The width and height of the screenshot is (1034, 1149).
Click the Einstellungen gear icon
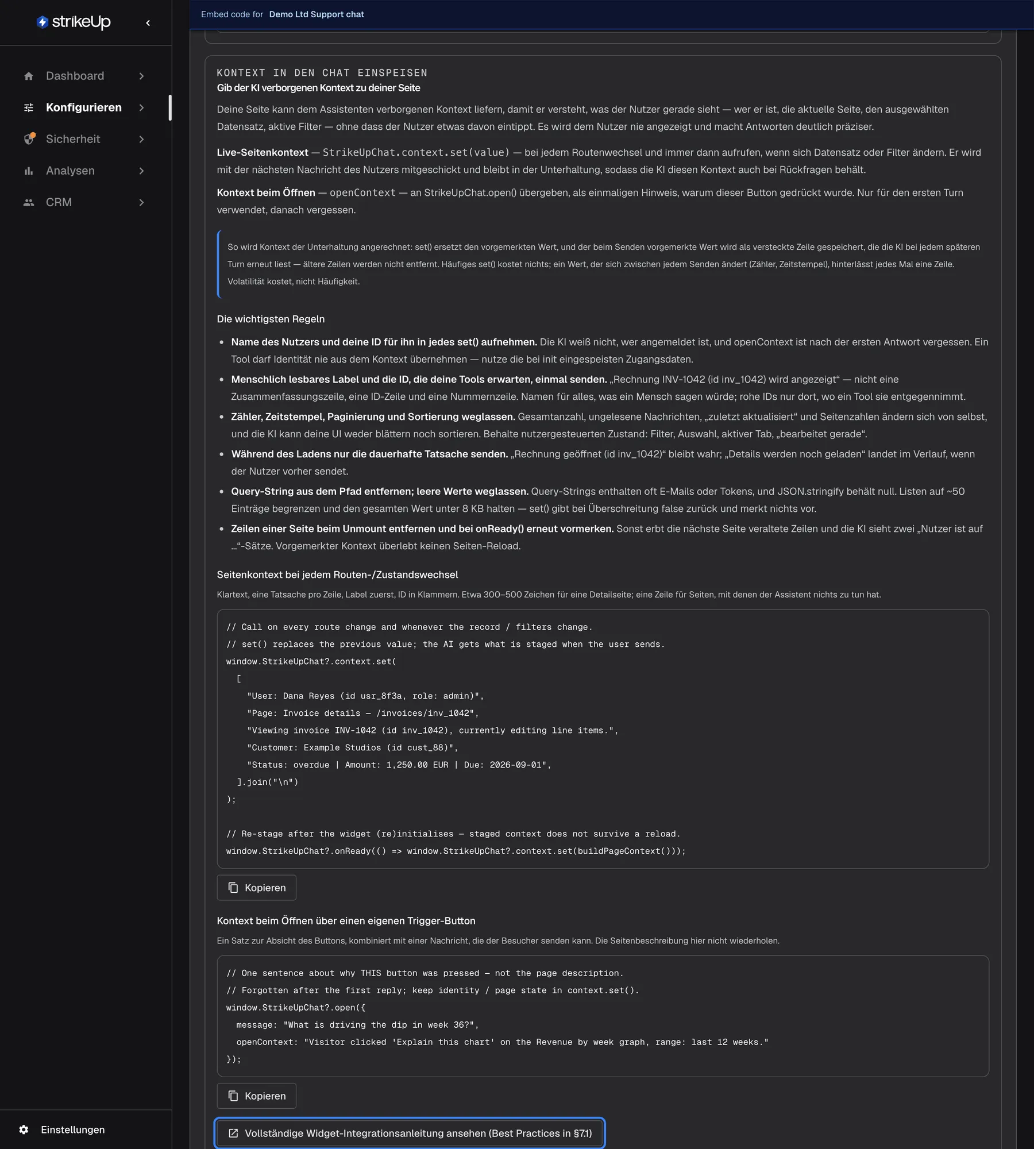(x=24, y=1129)
